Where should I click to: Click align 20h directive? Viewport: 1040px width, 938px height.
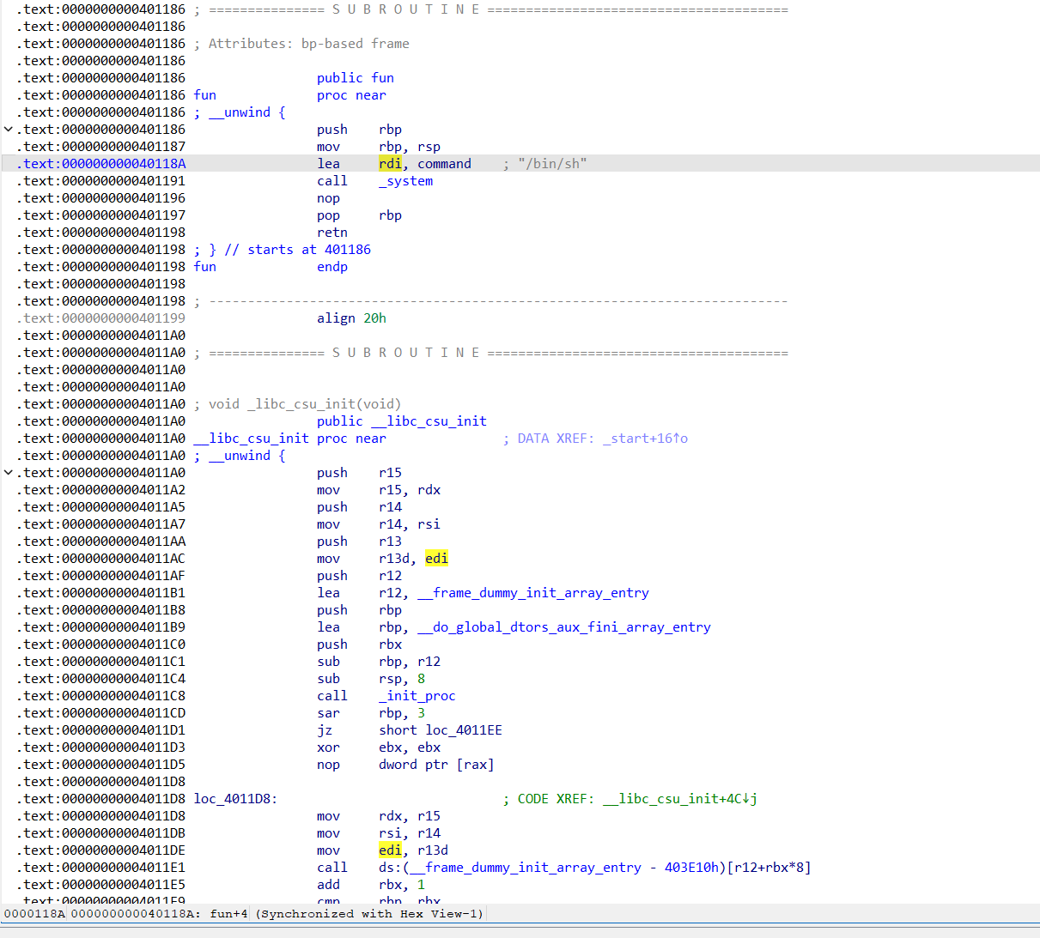click(x=351, y=318)
